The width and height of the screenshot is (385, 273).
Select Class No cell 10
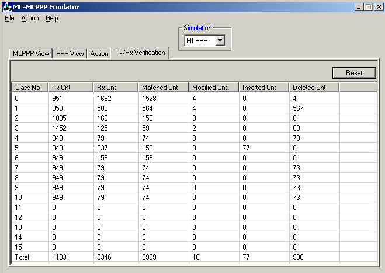coord(19,198)
